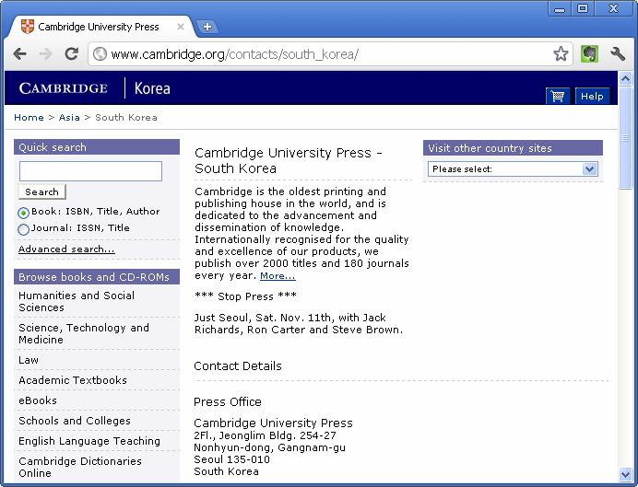Go to Home breadcrumb
The image size is (638, 487).
coord(29,118)
